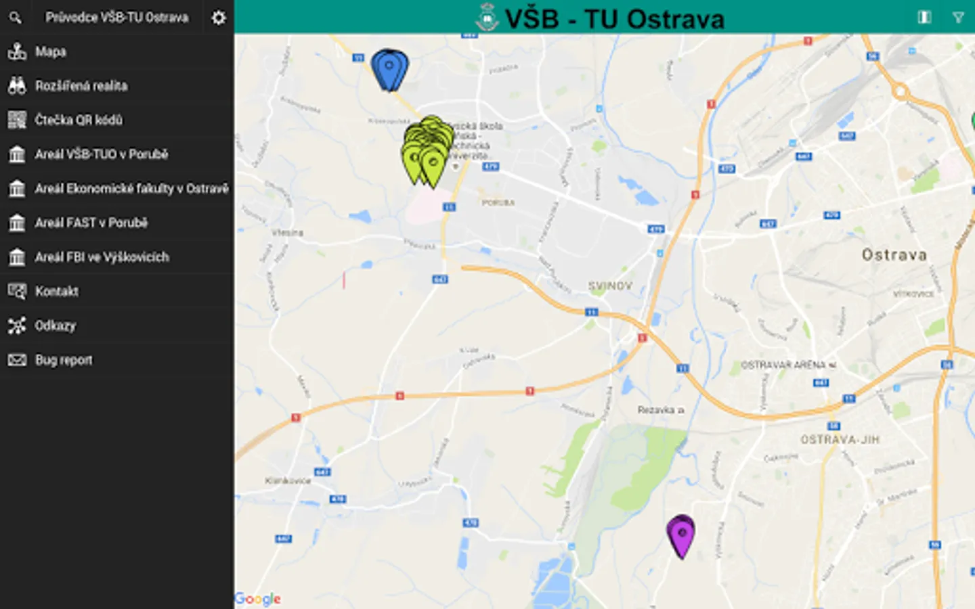The image size is (975, 609).
Task: Open Areál VŠB-TUO v Porubě
Action: coord(117,154)
